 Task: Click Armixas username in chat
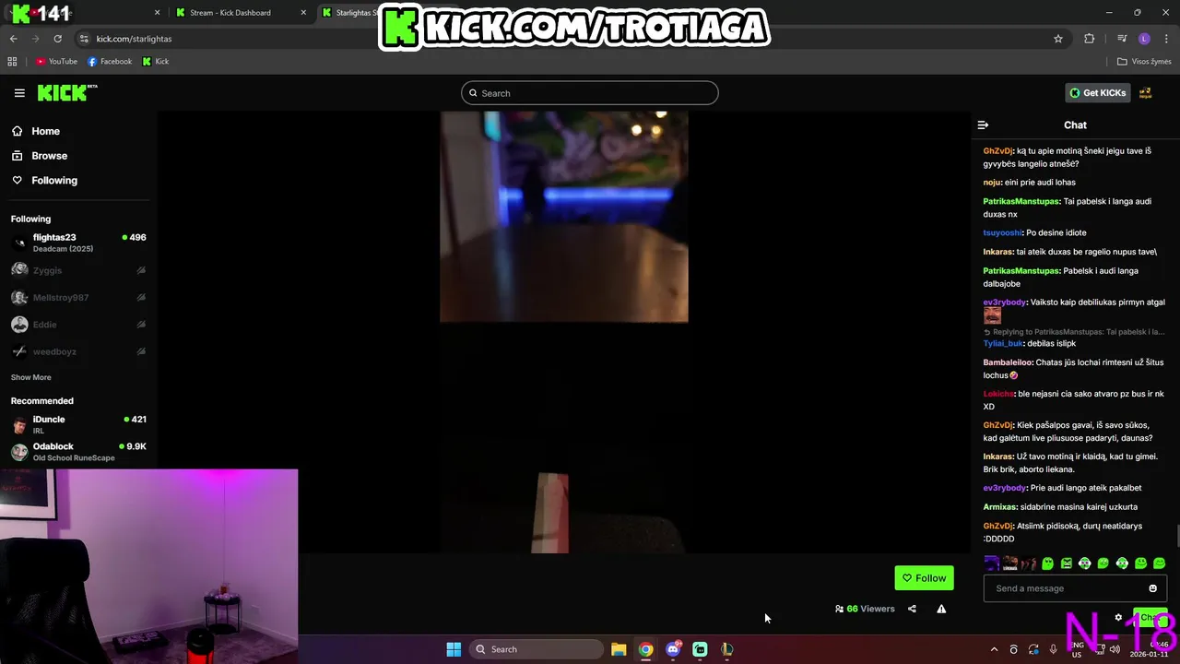pyautogui.click(x=1000, y=507)
